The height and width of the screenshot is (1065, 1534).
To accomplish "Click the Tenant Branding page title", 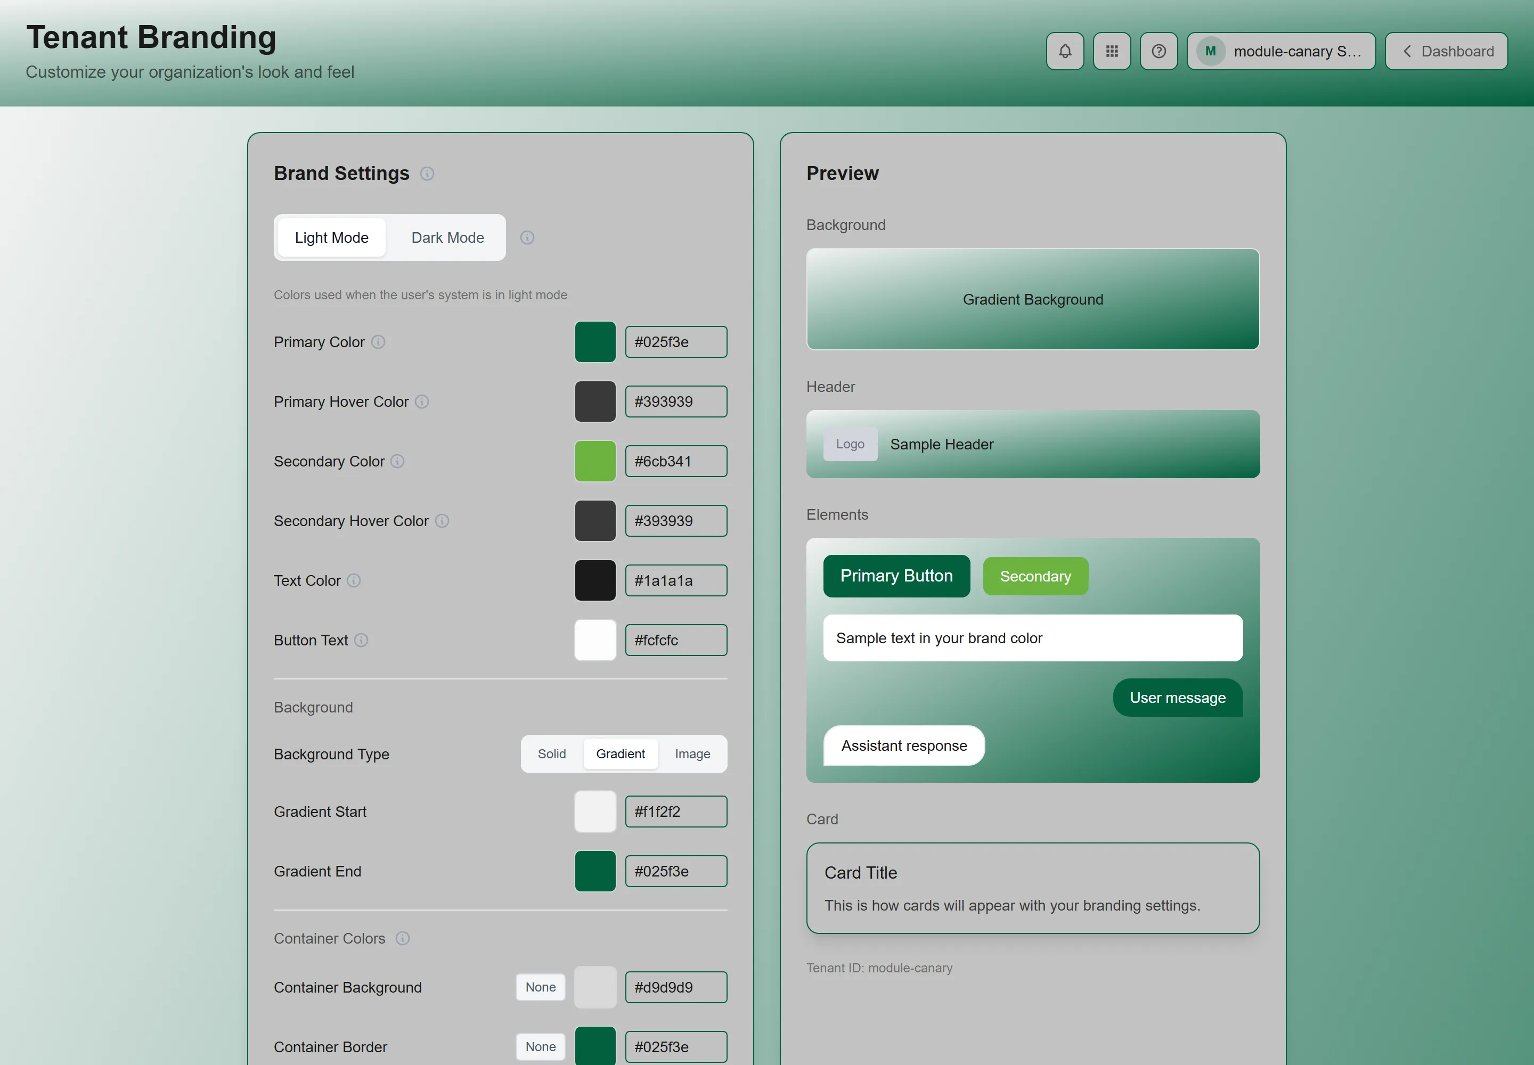I will point(151,37).
